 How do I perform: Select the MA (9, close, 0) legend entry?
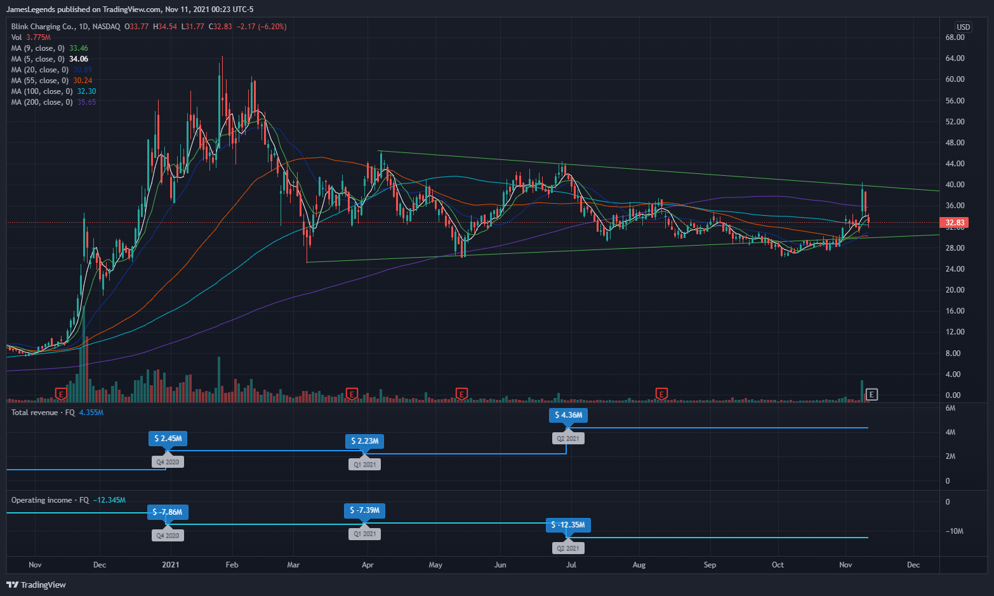[x=50, y=48]
